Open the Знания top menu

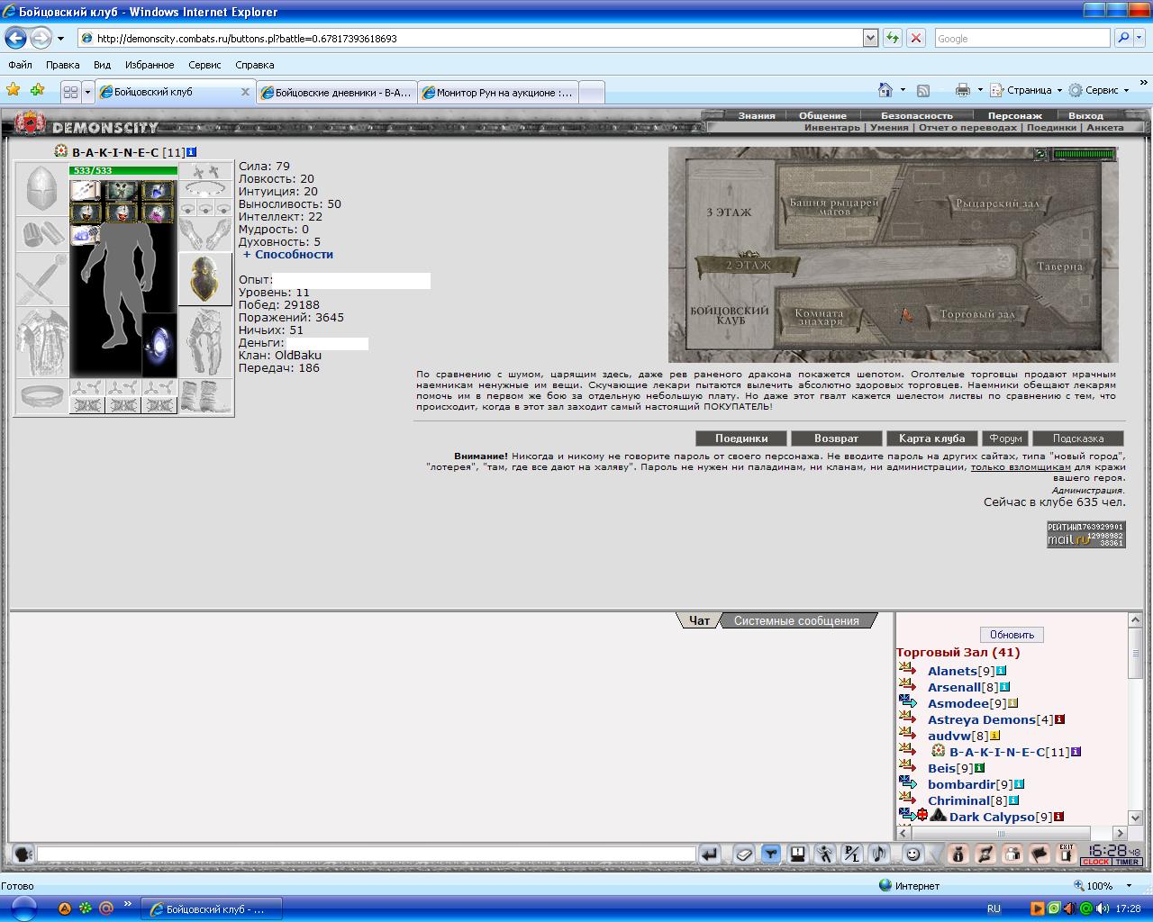point(757,115)
